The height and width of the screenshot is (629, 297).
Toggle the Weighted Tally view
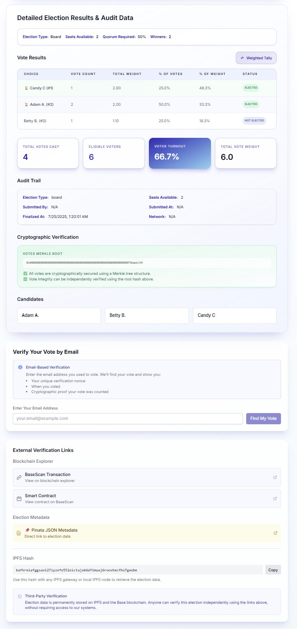(256, 58)
